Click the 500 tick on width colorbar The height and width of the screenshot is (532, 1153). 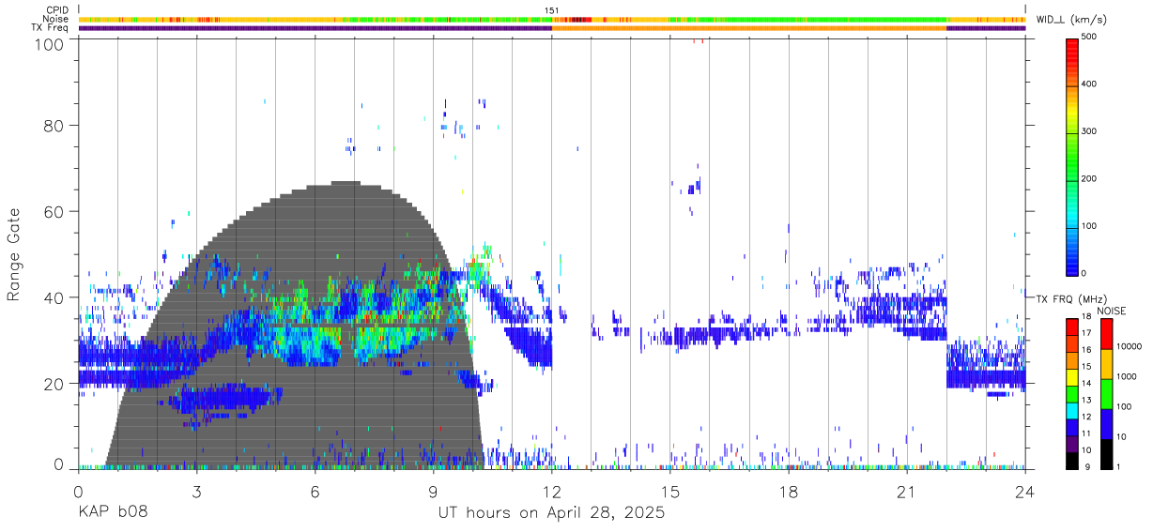(x=1088, y=37)
